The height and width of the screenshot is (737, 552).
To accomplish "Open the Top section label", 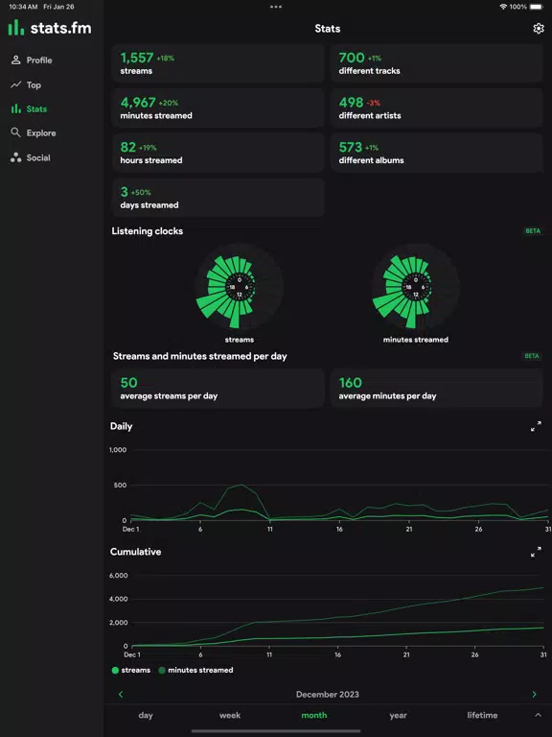I will point(34,85).
